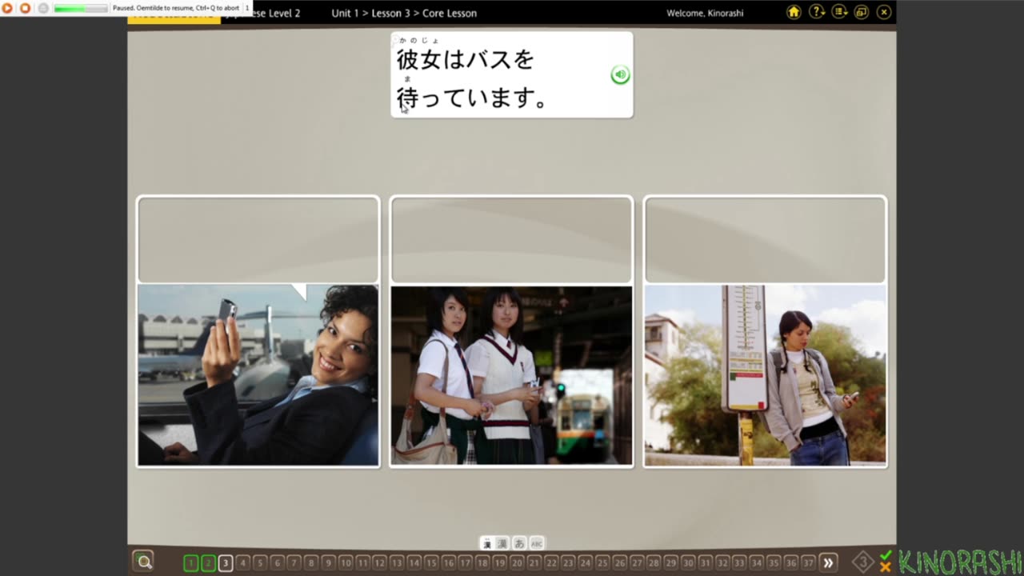The height and width of the screenshot is (576, 1024).
Task: Jump to screen 6
Action: (278, 562)
